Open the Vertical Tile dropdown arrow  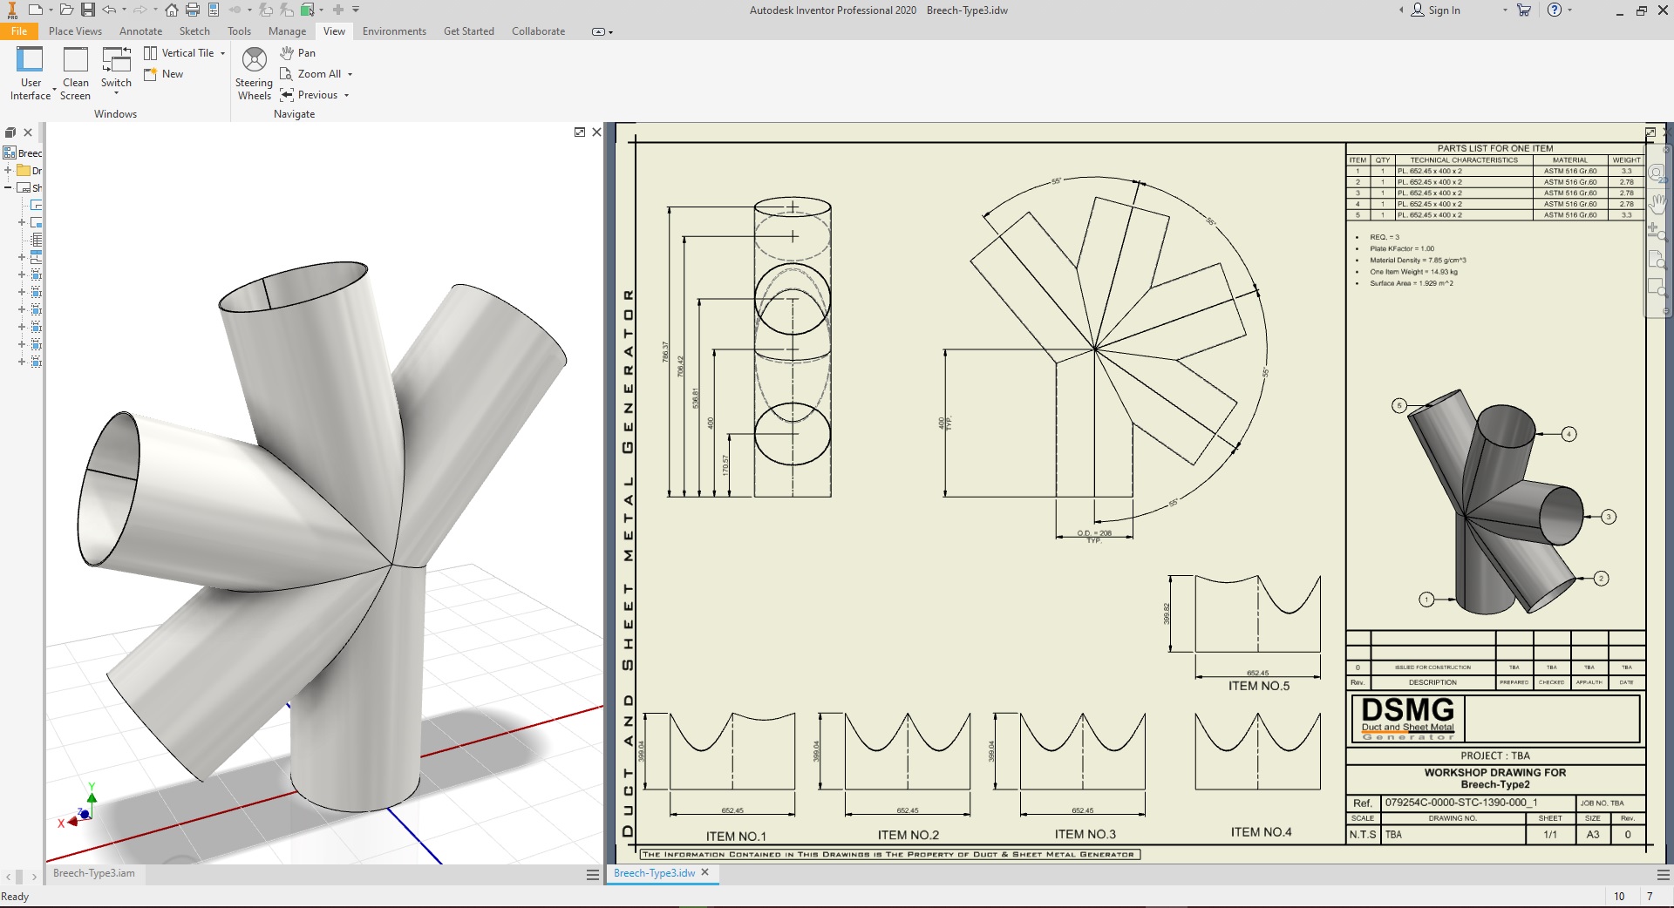(x=223, y=53)
